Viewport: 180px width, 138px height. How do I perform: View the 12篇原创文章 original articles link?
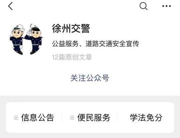(x=72, y=57)
